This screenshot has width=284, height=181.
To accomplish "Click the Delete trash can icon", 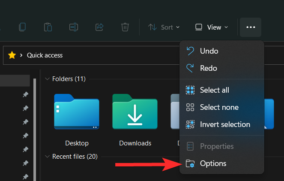I will click(125, 27).
